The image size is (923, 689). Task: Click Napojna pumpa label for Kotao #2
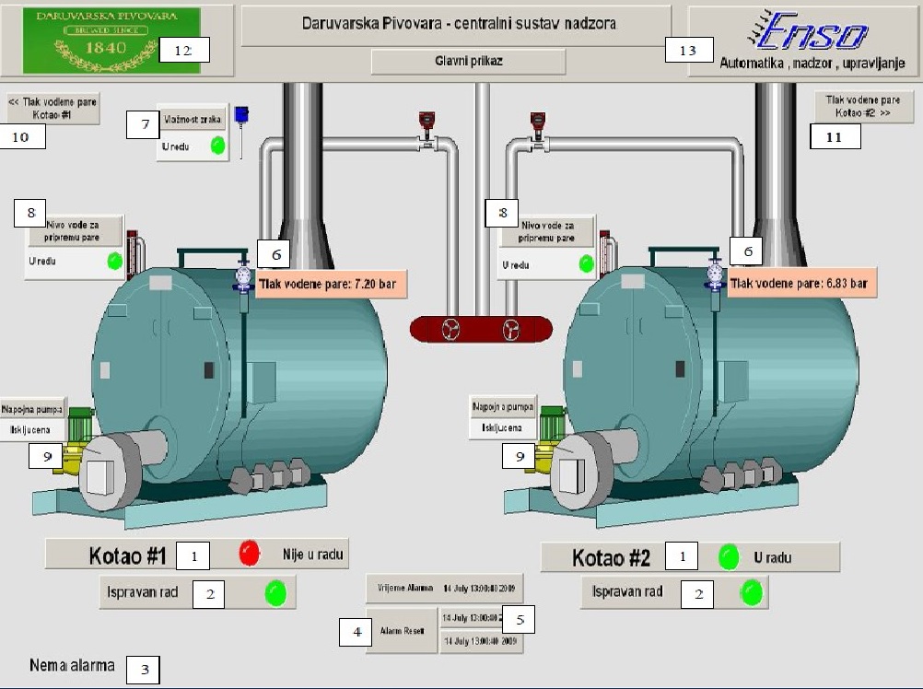[503, 406]
